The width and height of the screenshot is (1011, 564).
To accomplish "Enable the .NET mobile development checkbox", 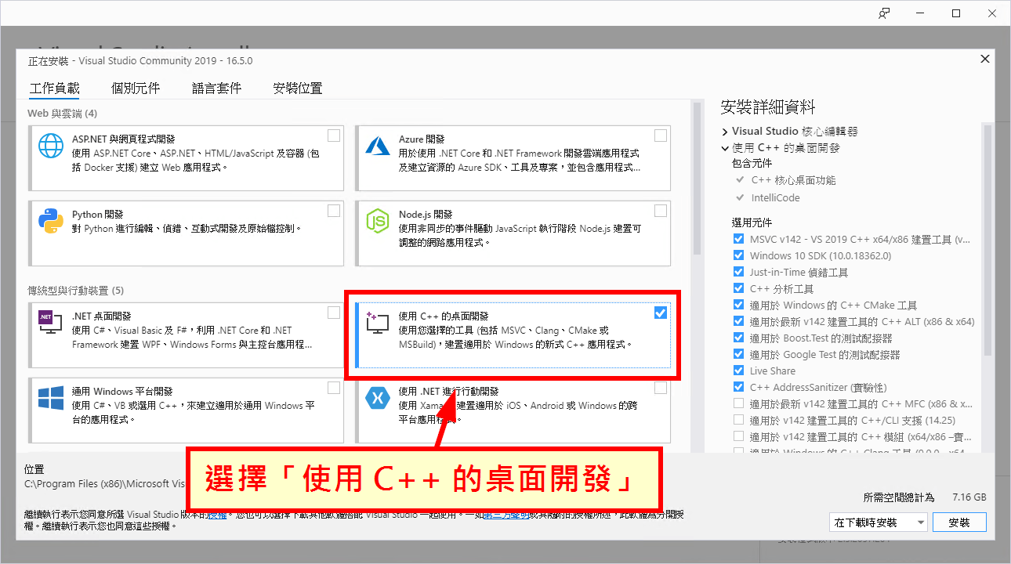I will tap(661, 388).
